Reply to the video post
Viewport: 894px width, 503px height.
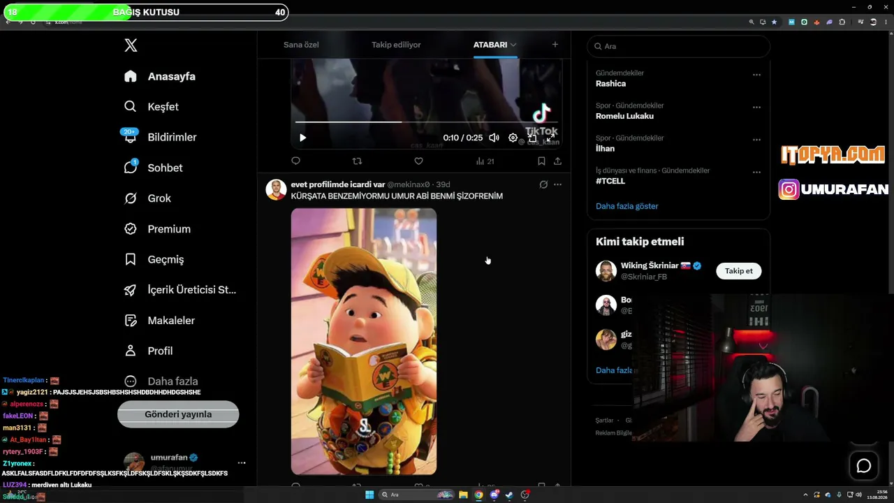click(295, 161)
